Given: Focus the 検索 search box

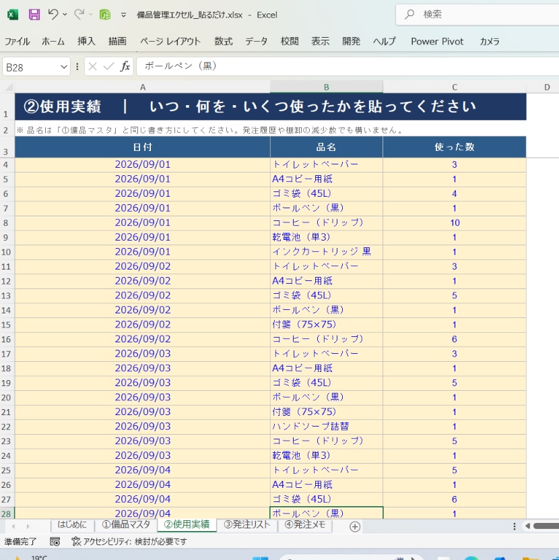Looking at the screenshot, I should click(478, 15).
